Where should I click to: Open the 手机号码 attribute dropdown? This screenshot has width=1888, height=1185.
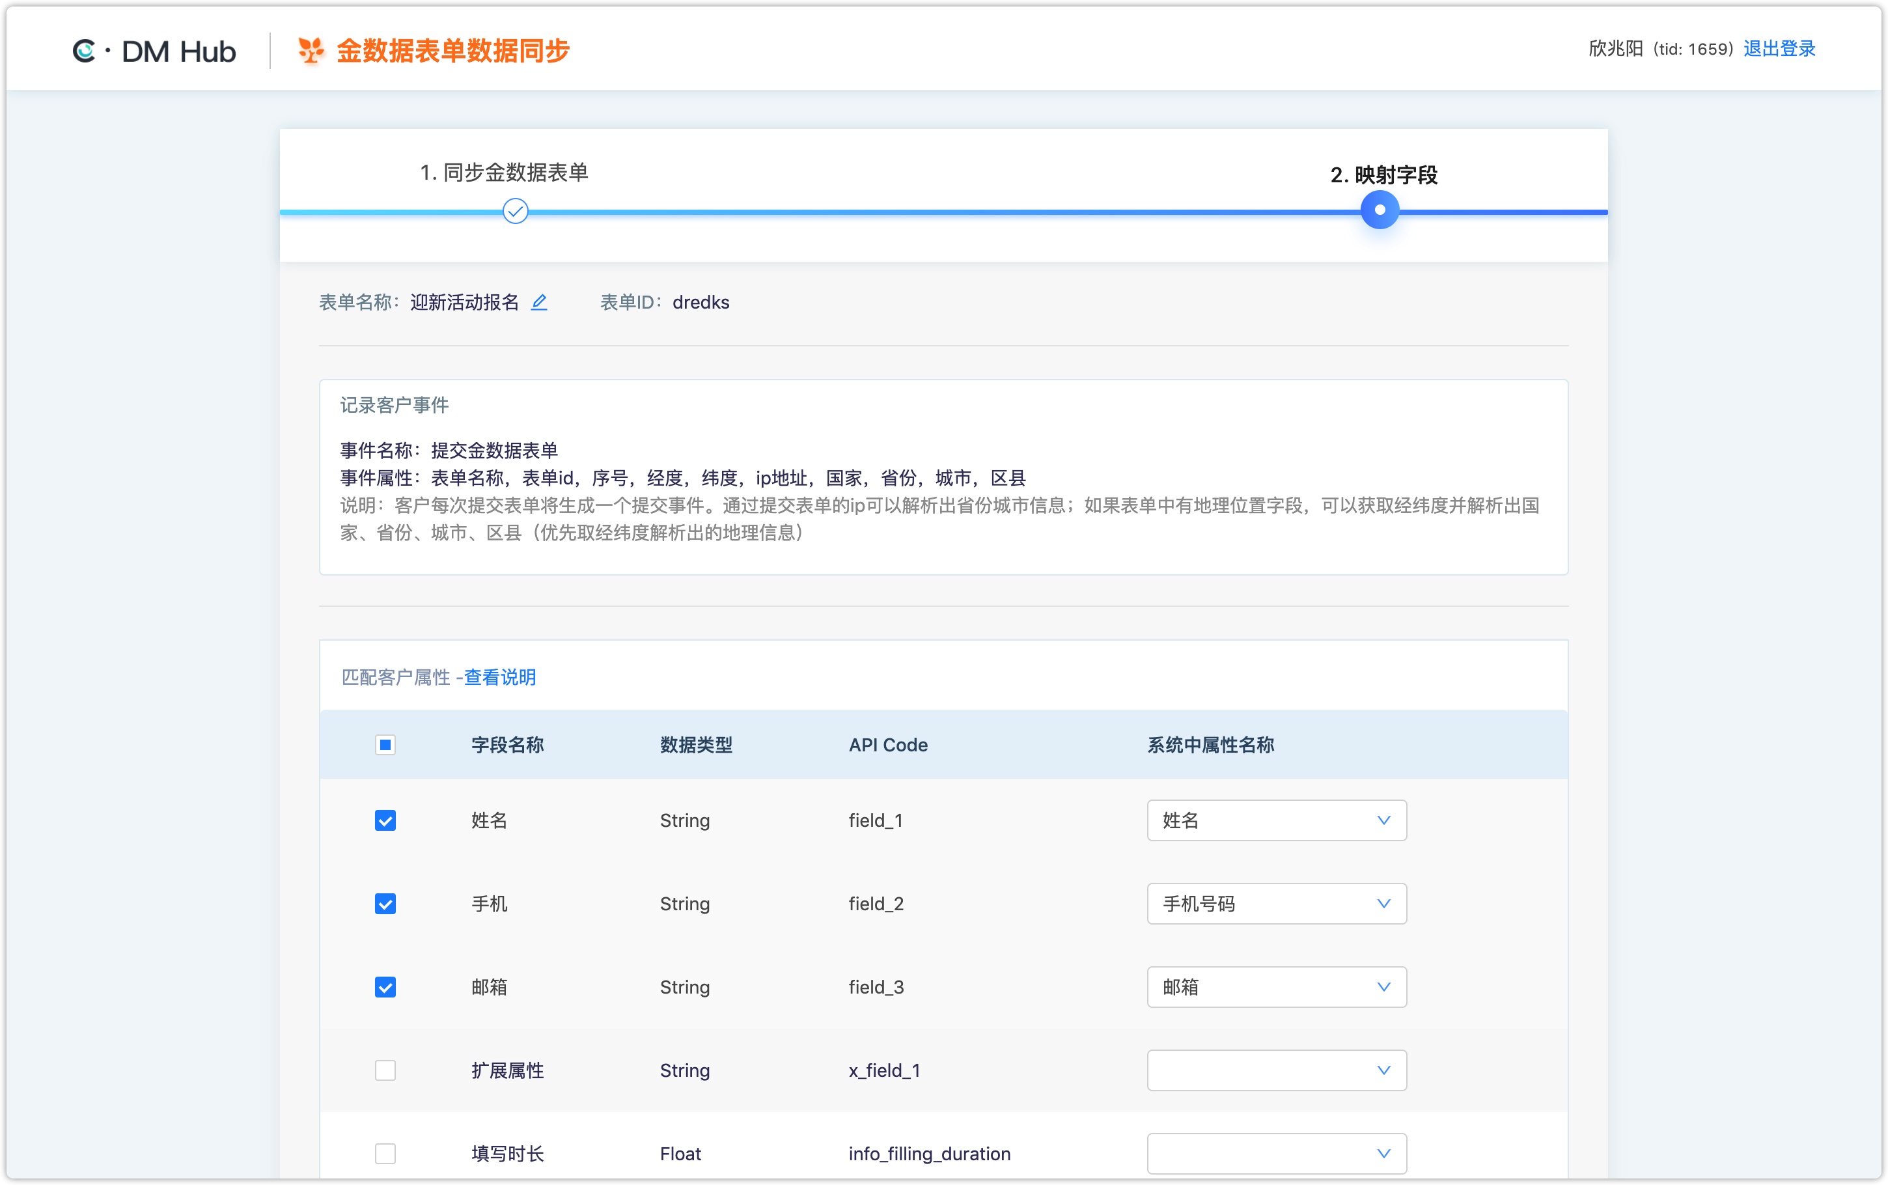point(1276,904)
